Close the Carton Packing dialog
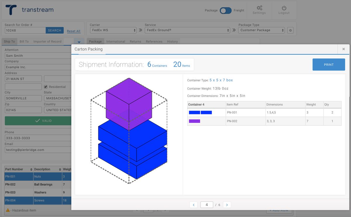 344,49
